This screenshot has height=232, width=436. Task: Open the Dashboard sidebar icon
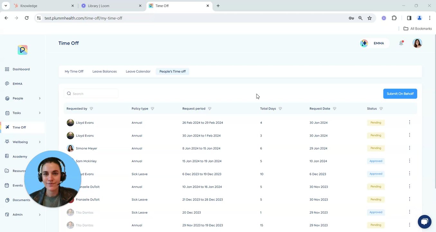7,69
